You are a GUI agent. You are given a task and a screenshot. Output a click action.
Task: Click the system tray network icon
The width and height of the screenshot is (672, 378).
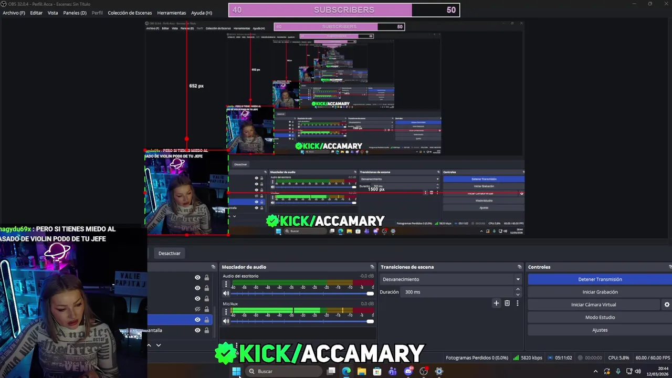coord(628,371)
